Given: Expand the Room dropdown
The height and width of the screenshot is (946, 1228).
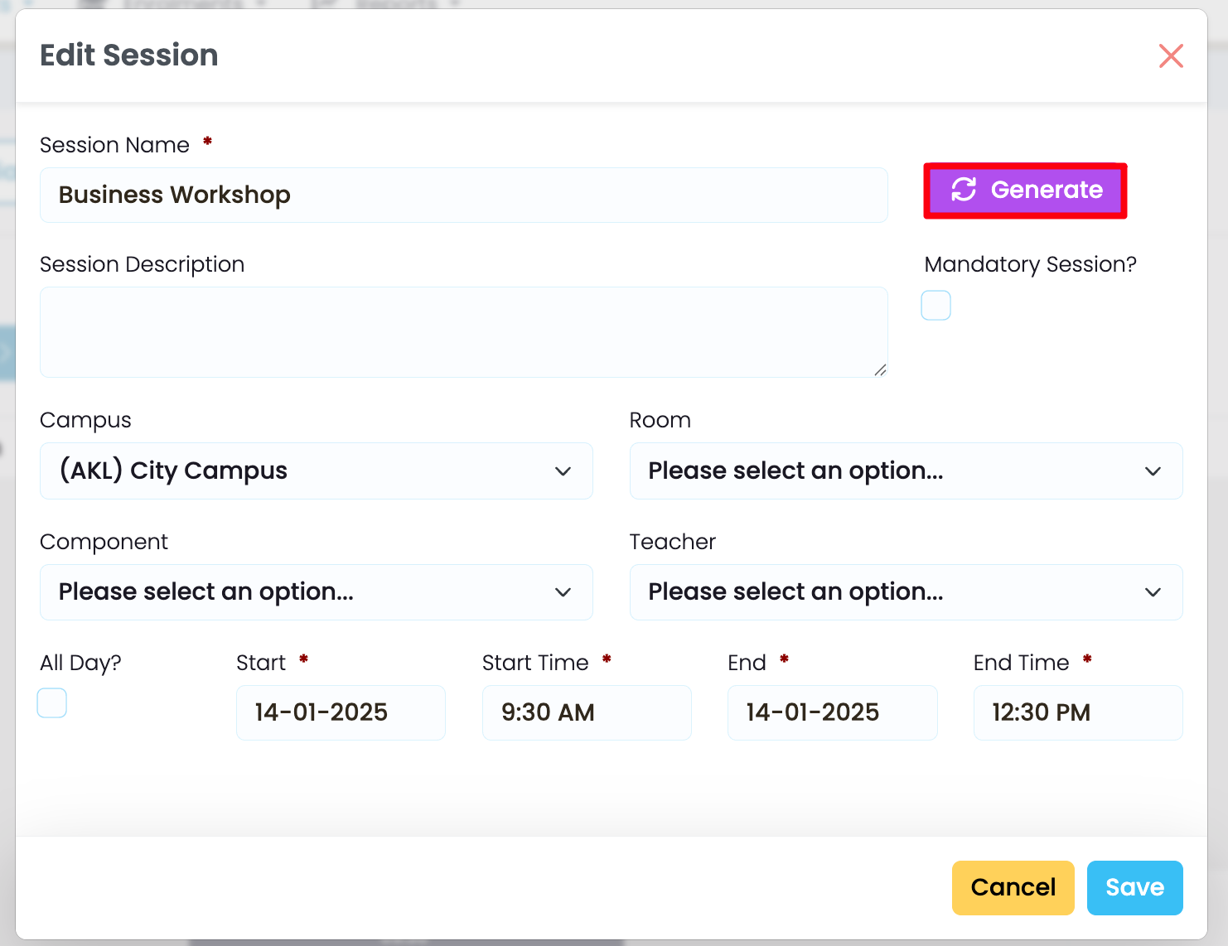Looking at the screenshot, I should [905, 471].
